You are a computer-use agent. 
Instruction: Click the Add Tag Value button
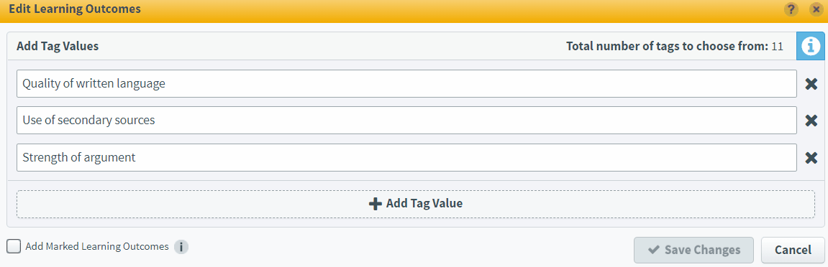pyautogui.click(x=416, y=204)
